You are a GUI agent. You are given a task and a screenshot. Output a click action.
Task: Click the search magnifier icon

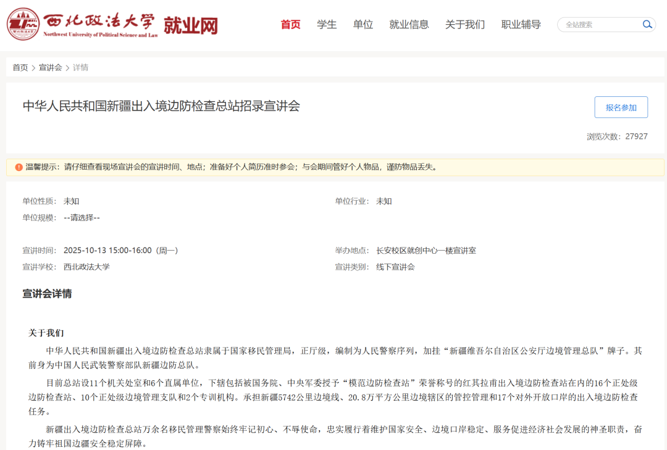647,25
